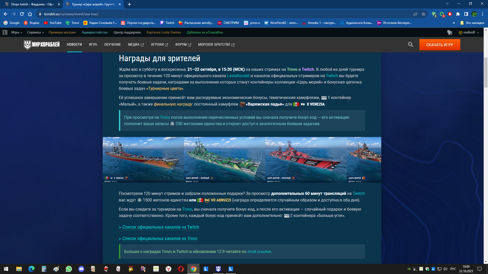Click the share page icon in address bar
Viewport: 488px width, 274px height.
point(415,14)
